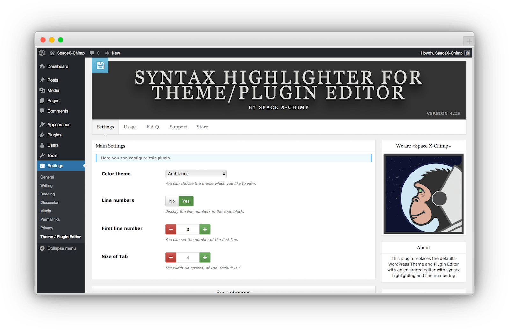509x330 pixels.
Task: Open Users menu label
Action: 53,145
